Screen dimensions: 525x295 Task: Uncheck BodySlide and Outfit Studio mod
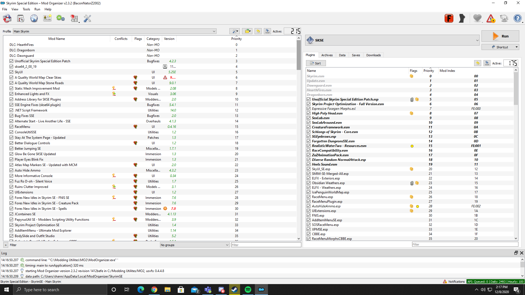point(11,236)
